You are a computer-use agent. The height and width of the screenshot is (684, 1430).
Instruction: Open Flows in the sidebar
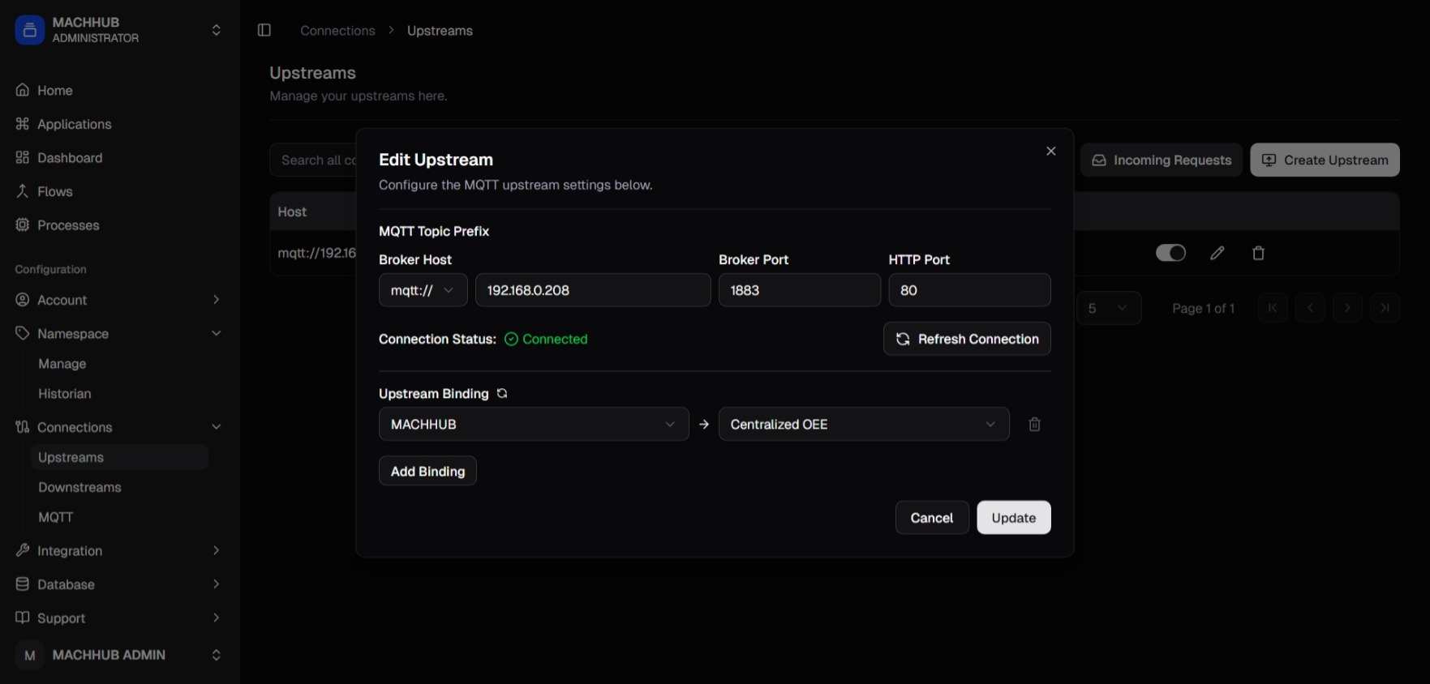pyautogui.click(x=119, y=191)
